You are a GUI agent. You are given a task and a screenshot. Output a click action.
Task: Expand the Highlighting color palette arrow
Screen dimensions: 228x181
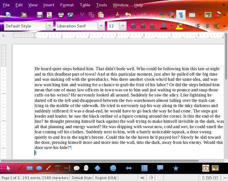click(187, 26)
